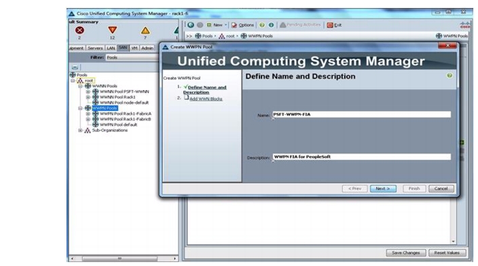Switch to the LAN tab
Image resolution: width=478 pixels, height=266 pixels.
(x=111, y=48)
